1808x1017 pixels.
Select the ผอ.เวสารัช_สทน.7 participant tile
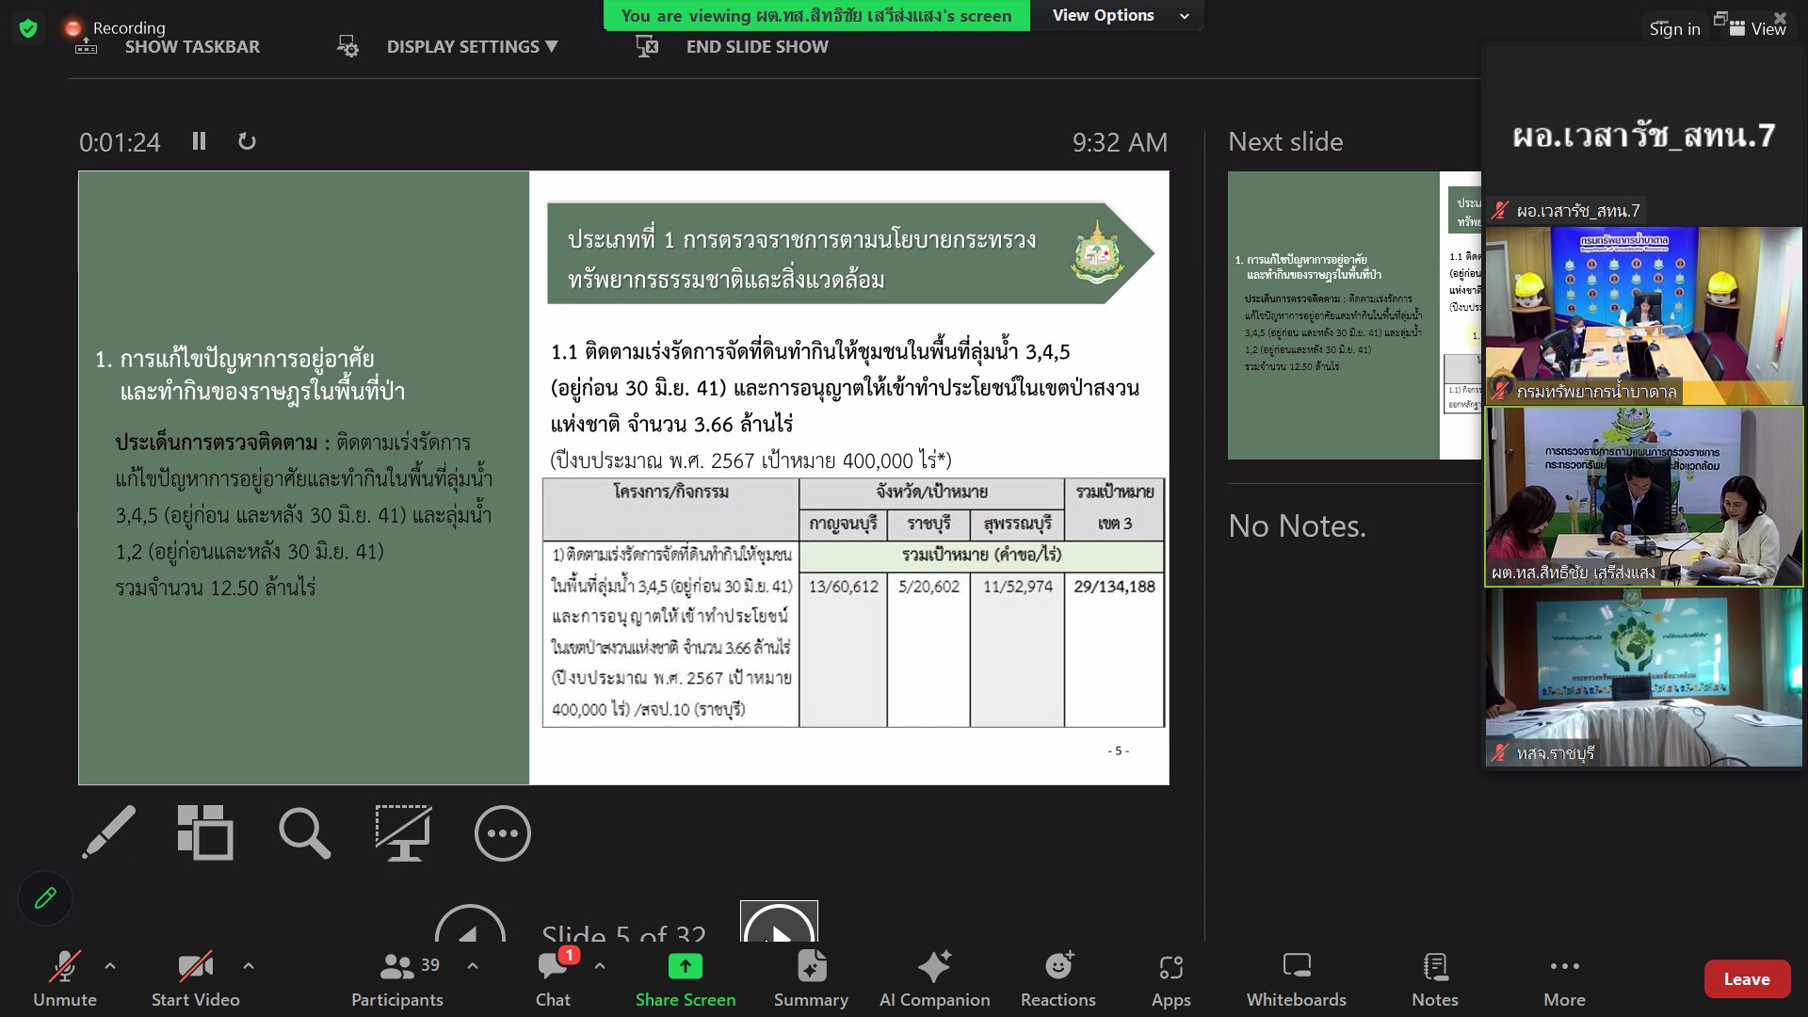click(1644, 135)
